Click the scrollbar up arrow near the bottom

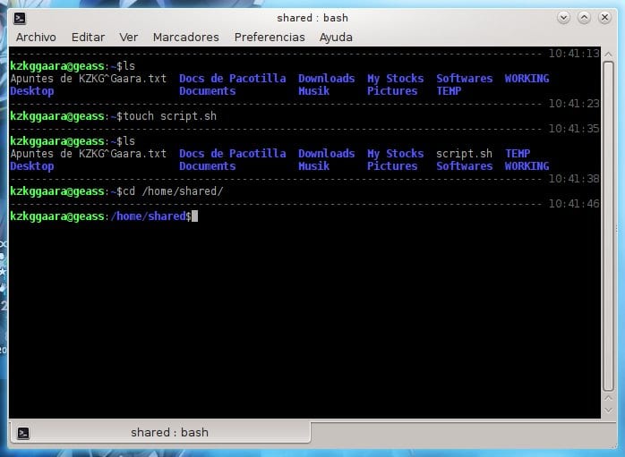pos(608,398)
